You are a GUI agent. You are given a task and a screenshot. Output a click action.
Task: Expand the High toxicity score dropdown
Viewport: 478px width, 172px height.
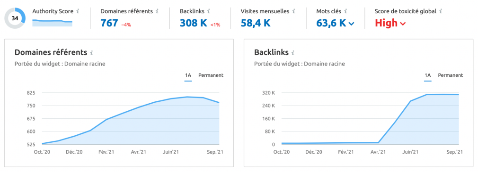(403, 24)
